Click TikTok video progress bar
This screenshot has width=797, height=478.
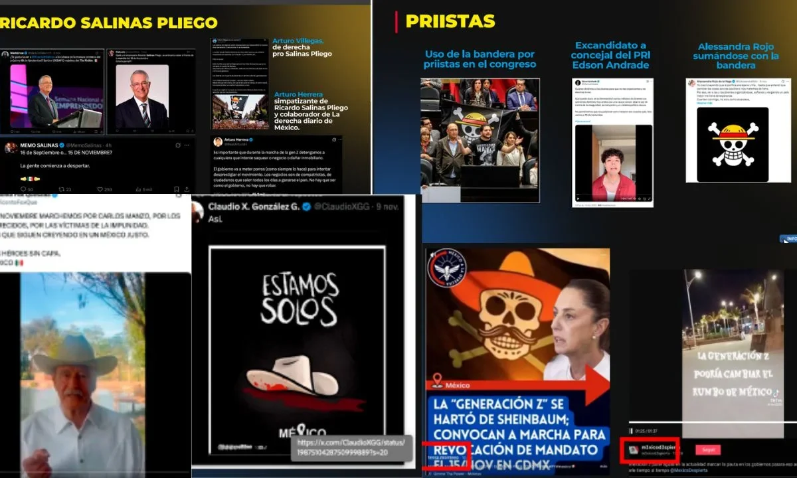click(x=713, y=422)
